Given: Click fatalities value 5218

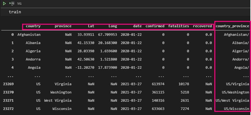Looking at the screenshot, I should pyautogui.click(x=185, y=92).
